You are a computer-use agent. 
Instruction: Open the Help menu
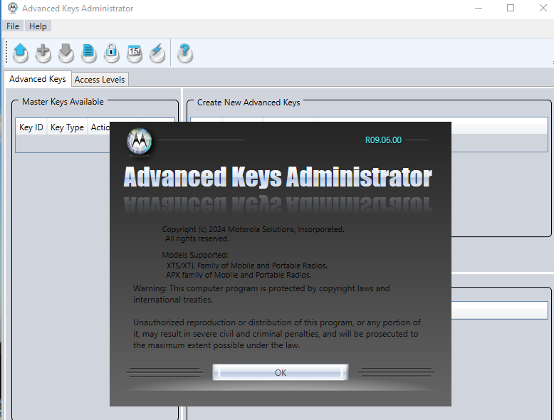coord(38,26)
